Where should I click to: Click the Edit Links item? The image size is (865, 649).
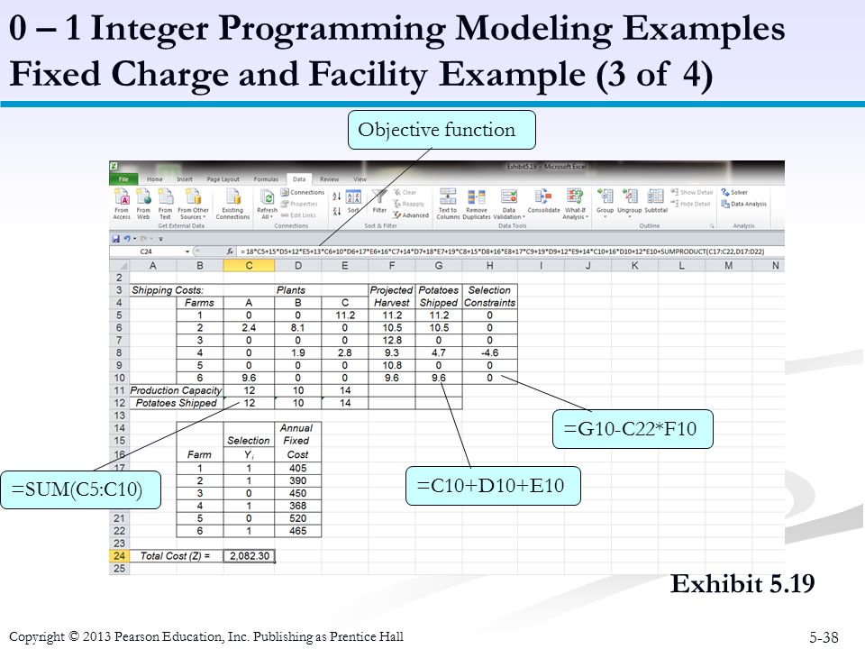(x=298, y=215)
